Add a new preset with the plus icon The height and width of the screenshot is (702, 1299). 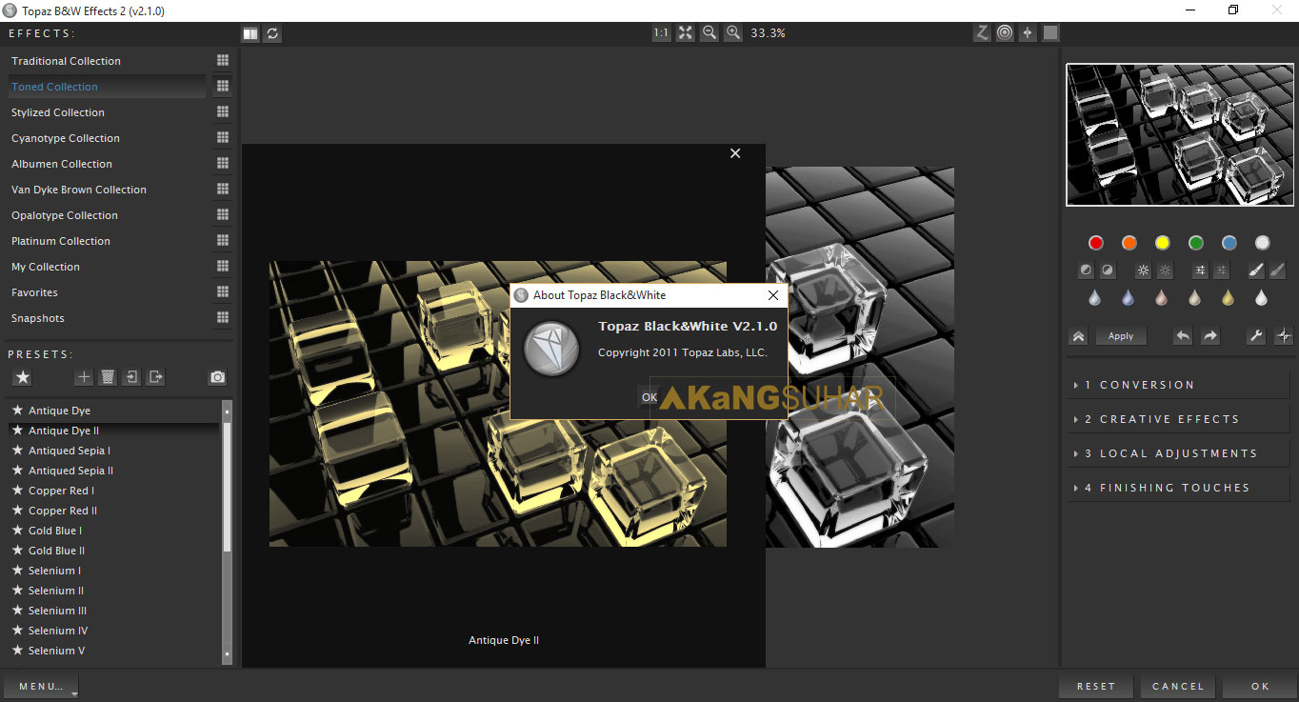[x=84, y=377]
